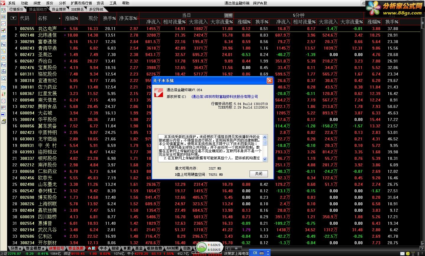This screenshot has height=256, width=425.
Task: Close the 关于本系统 dialog with X
Action: [270, 81]
